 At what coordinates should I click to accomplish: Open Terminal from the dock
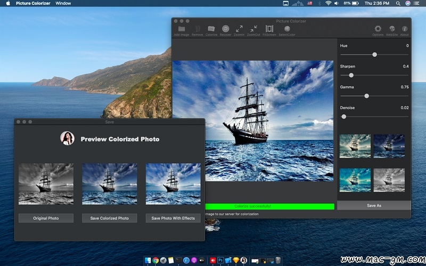click(x=178, y=260)
